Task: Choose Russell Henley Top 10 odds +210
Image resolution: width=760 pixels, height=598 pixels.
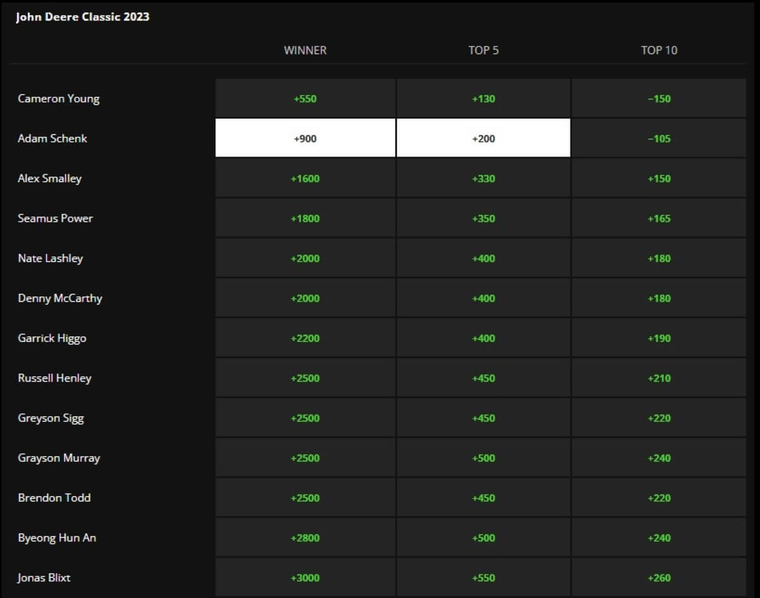Action: click(659, 378)
